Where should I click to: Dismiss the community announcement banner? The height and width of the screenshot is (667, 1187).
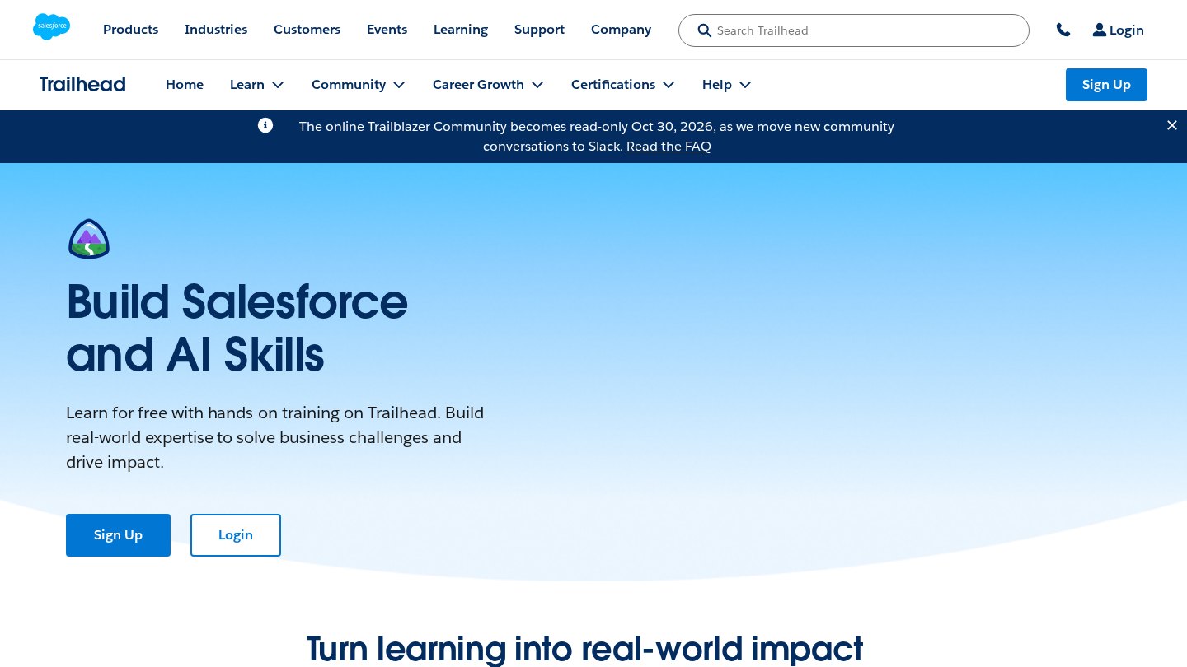click(1171, 125)
